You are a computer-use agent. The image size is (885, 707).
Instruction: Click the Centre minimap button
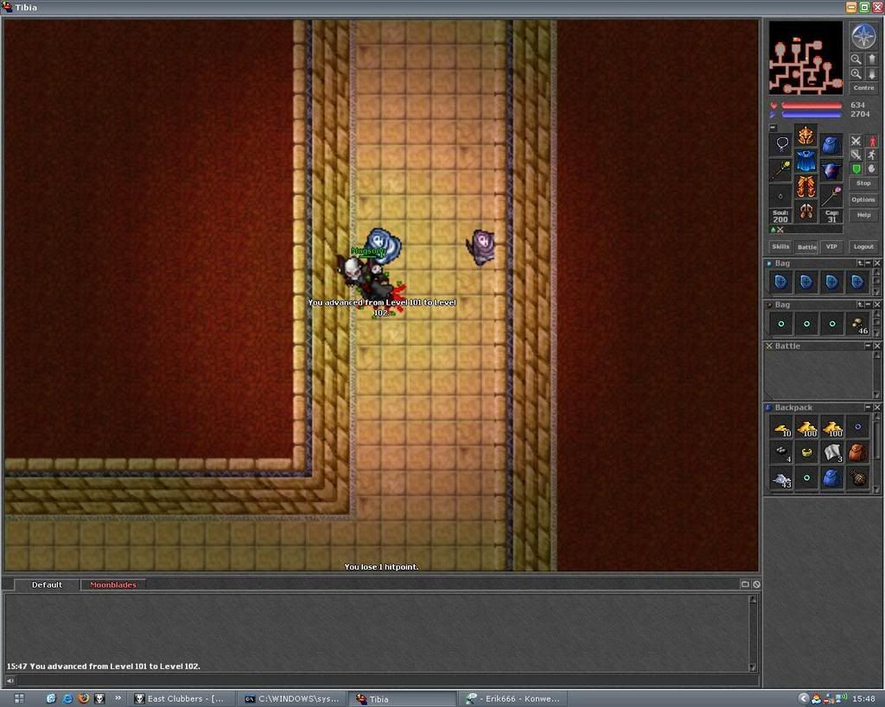(863, 88)
